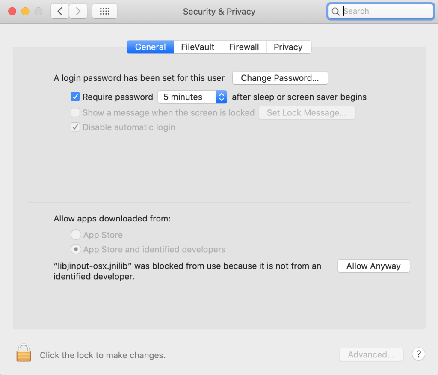Select the App Store radio button

pos(76,235)
